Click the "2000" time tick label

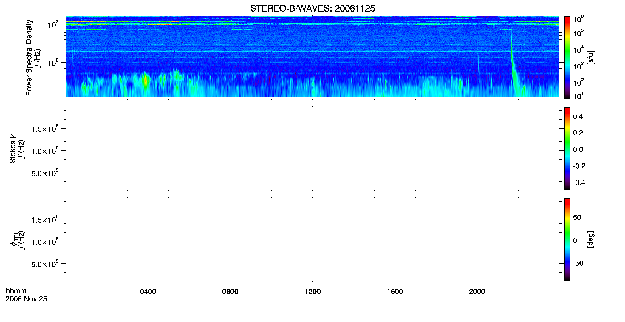point(477,292)
